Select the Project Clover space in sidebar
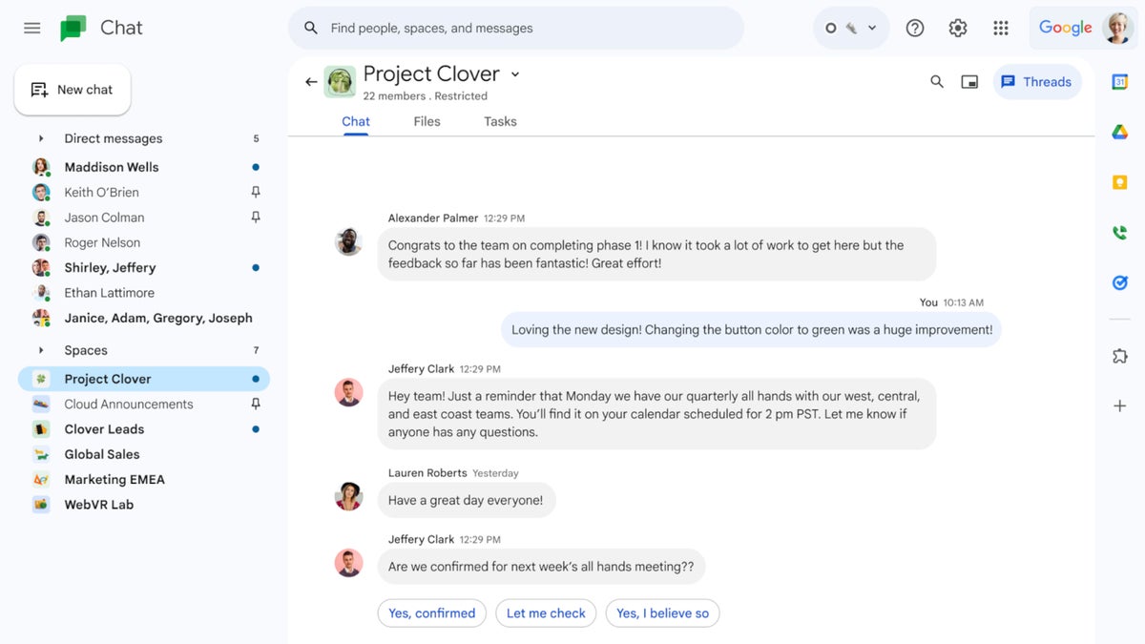 point(144,379)
